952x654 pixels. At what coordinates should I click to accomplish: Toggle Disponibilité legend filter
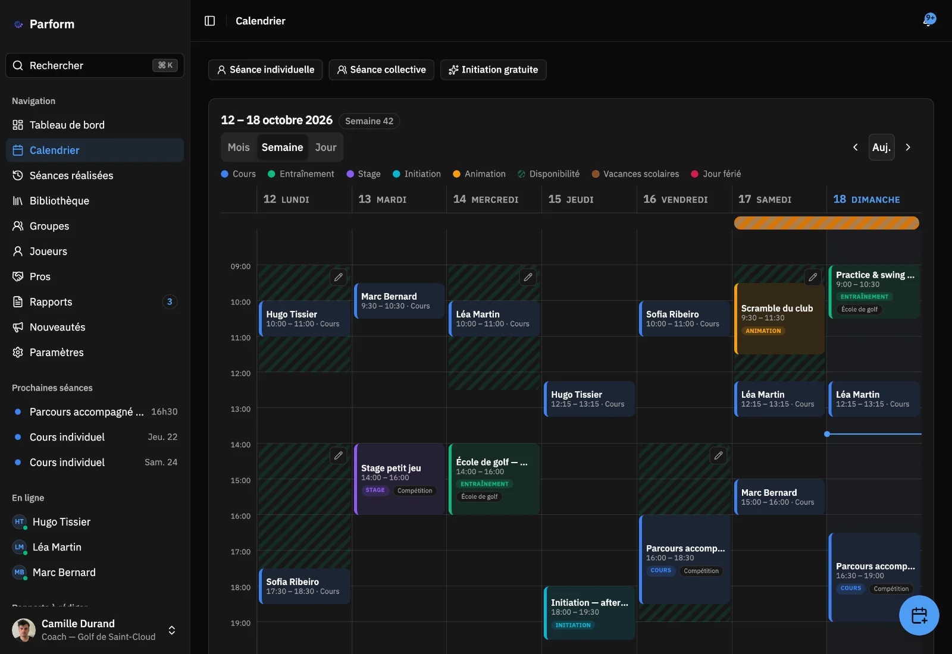[548, 174]
